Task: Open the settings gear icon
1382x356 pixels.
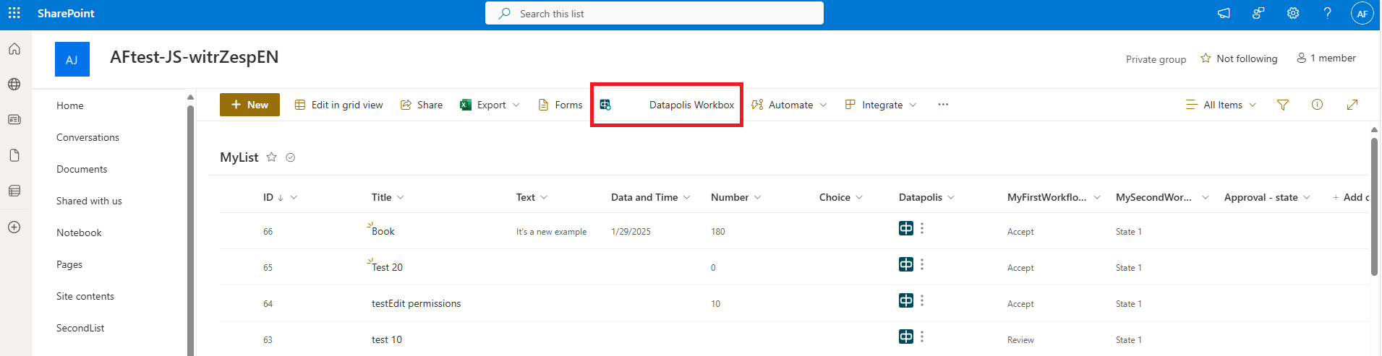Action: [x=1293, y=13]
